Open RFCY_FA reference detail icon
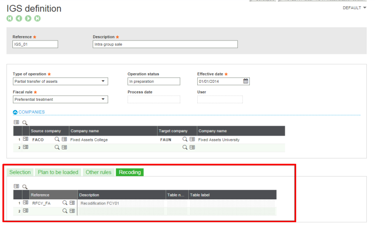Image resolution: width=375 pixels, height=226 pixels. (72, 203)
